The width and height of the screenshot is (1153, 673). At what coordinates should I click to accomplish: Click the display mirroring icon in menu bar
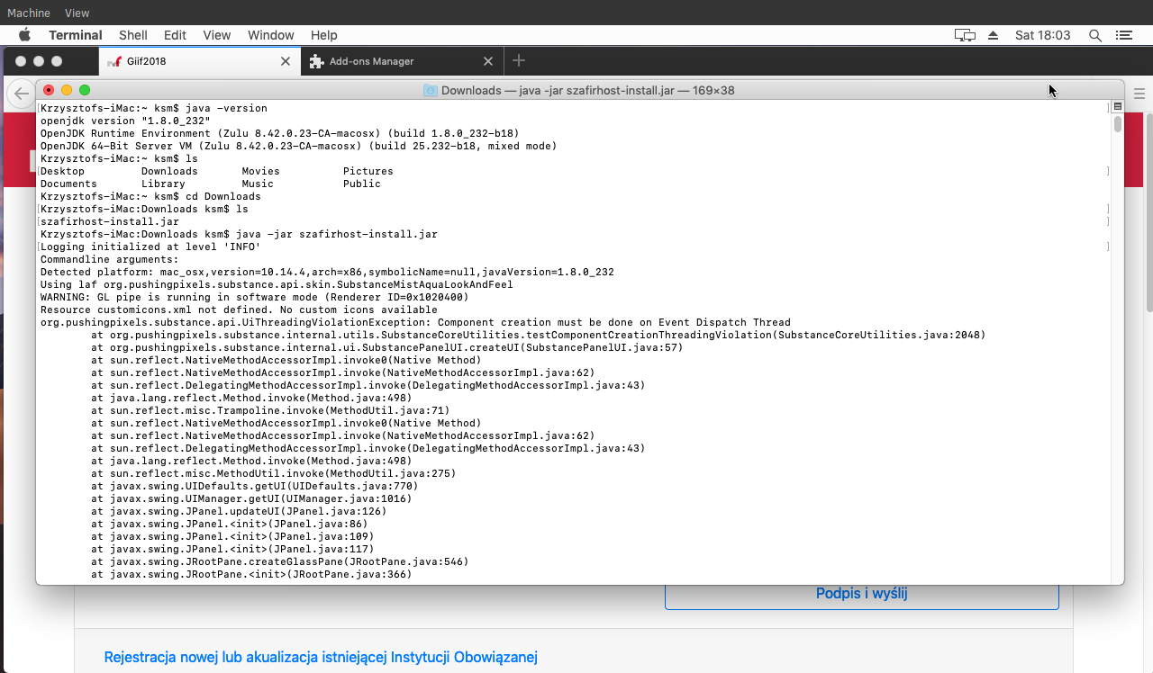pyautogui.click(x=965, y=35)
